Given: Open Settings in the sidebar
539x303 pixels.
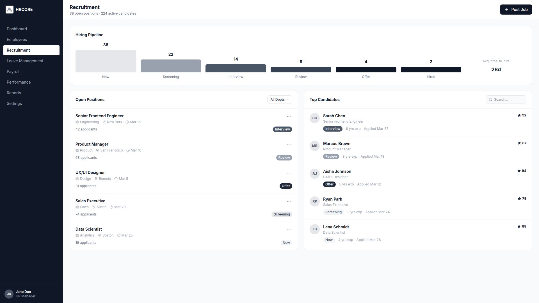Looking at the screenshot, I should [x=31, y=104].
